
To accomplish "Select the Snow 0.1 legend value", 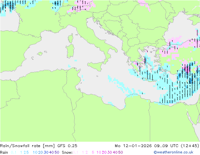I will (75, 152).
